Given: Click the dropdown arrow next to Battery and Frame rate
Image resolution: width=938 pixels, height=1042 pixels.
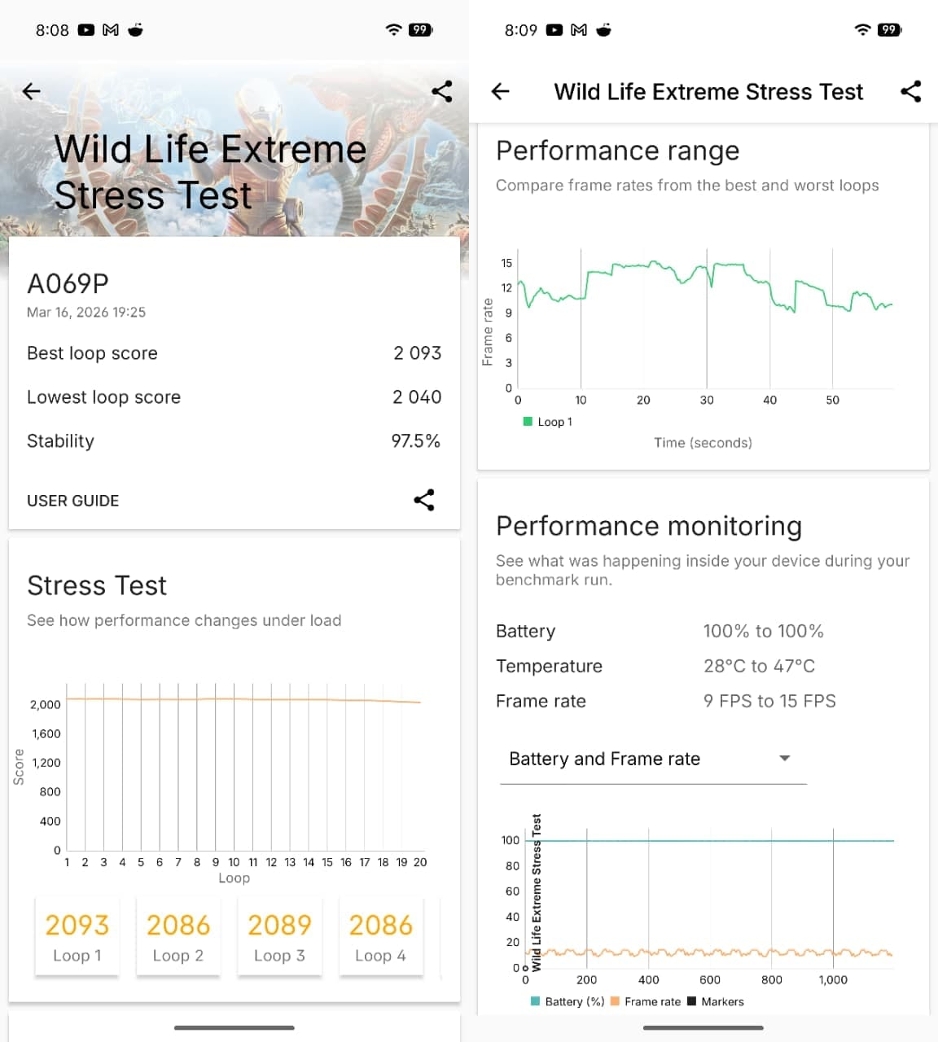Looking at the screenshot, I should [785, 758].
